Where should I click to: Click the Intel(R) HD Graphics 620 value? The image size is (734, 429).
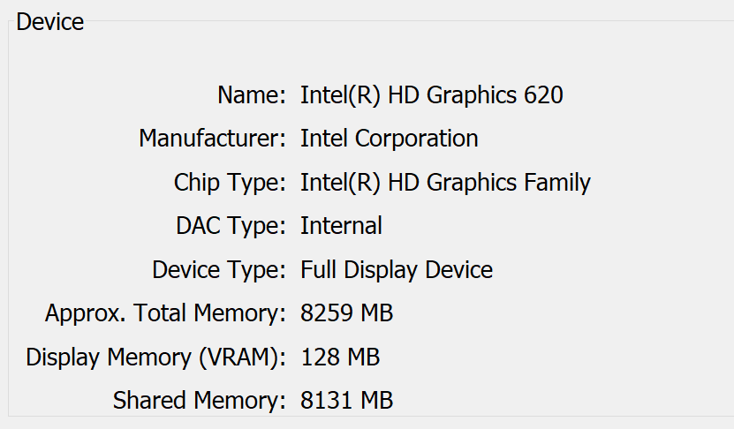click(x=432, y=95)
